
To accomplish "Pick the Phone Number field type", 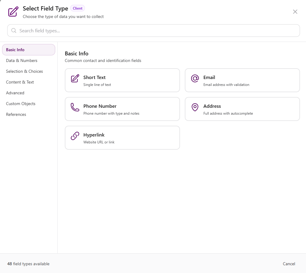I will click(x=122, y=109).
